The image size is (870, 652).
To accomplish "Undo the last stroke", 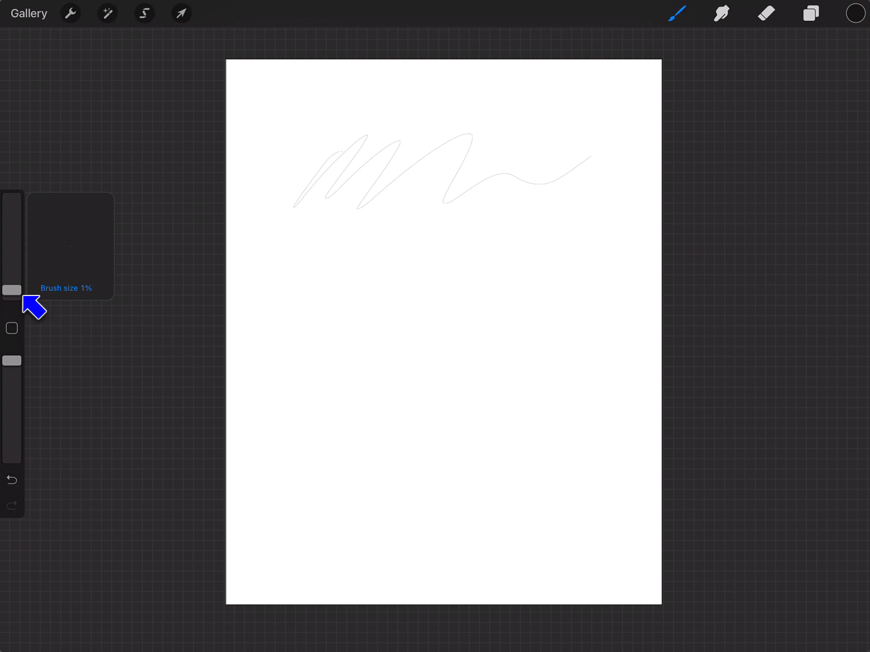I will point(12,480).
